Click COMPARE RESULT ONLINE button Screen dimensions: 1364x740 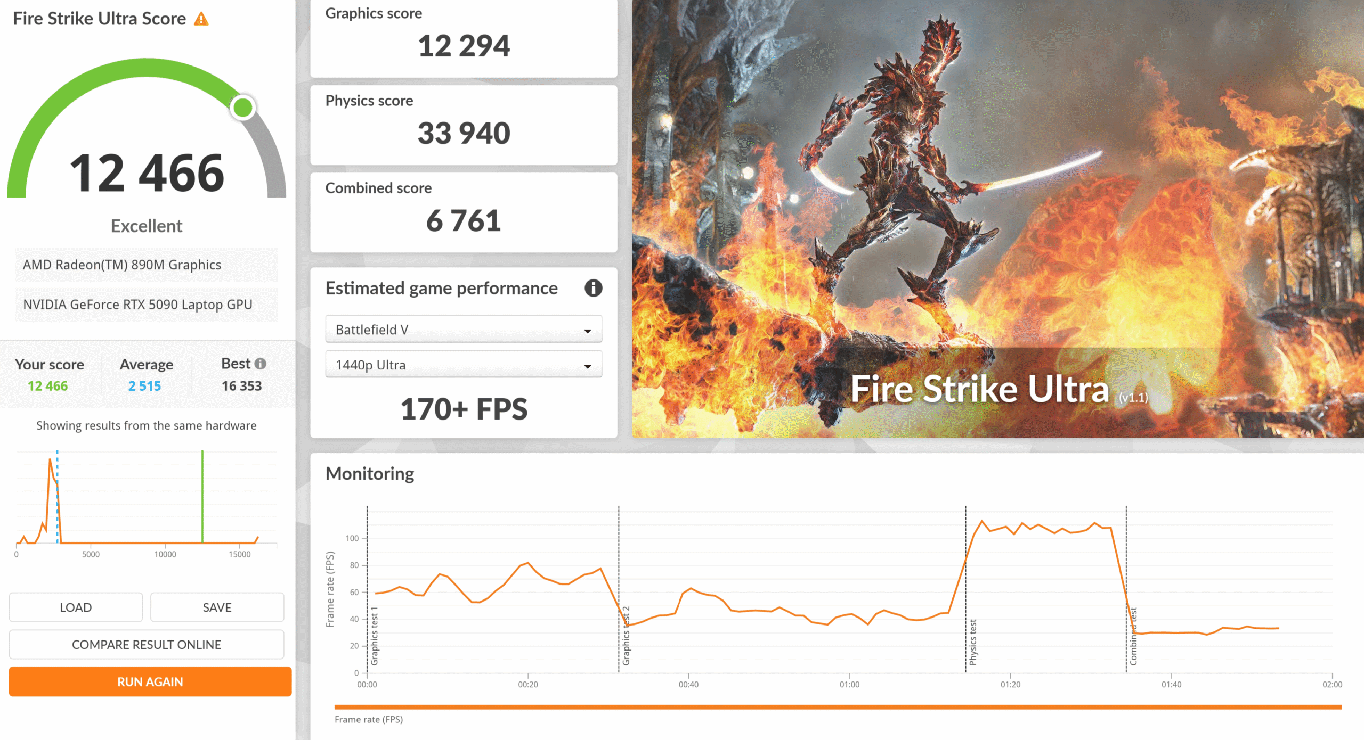pyautogui.click(x=146, y=645)
